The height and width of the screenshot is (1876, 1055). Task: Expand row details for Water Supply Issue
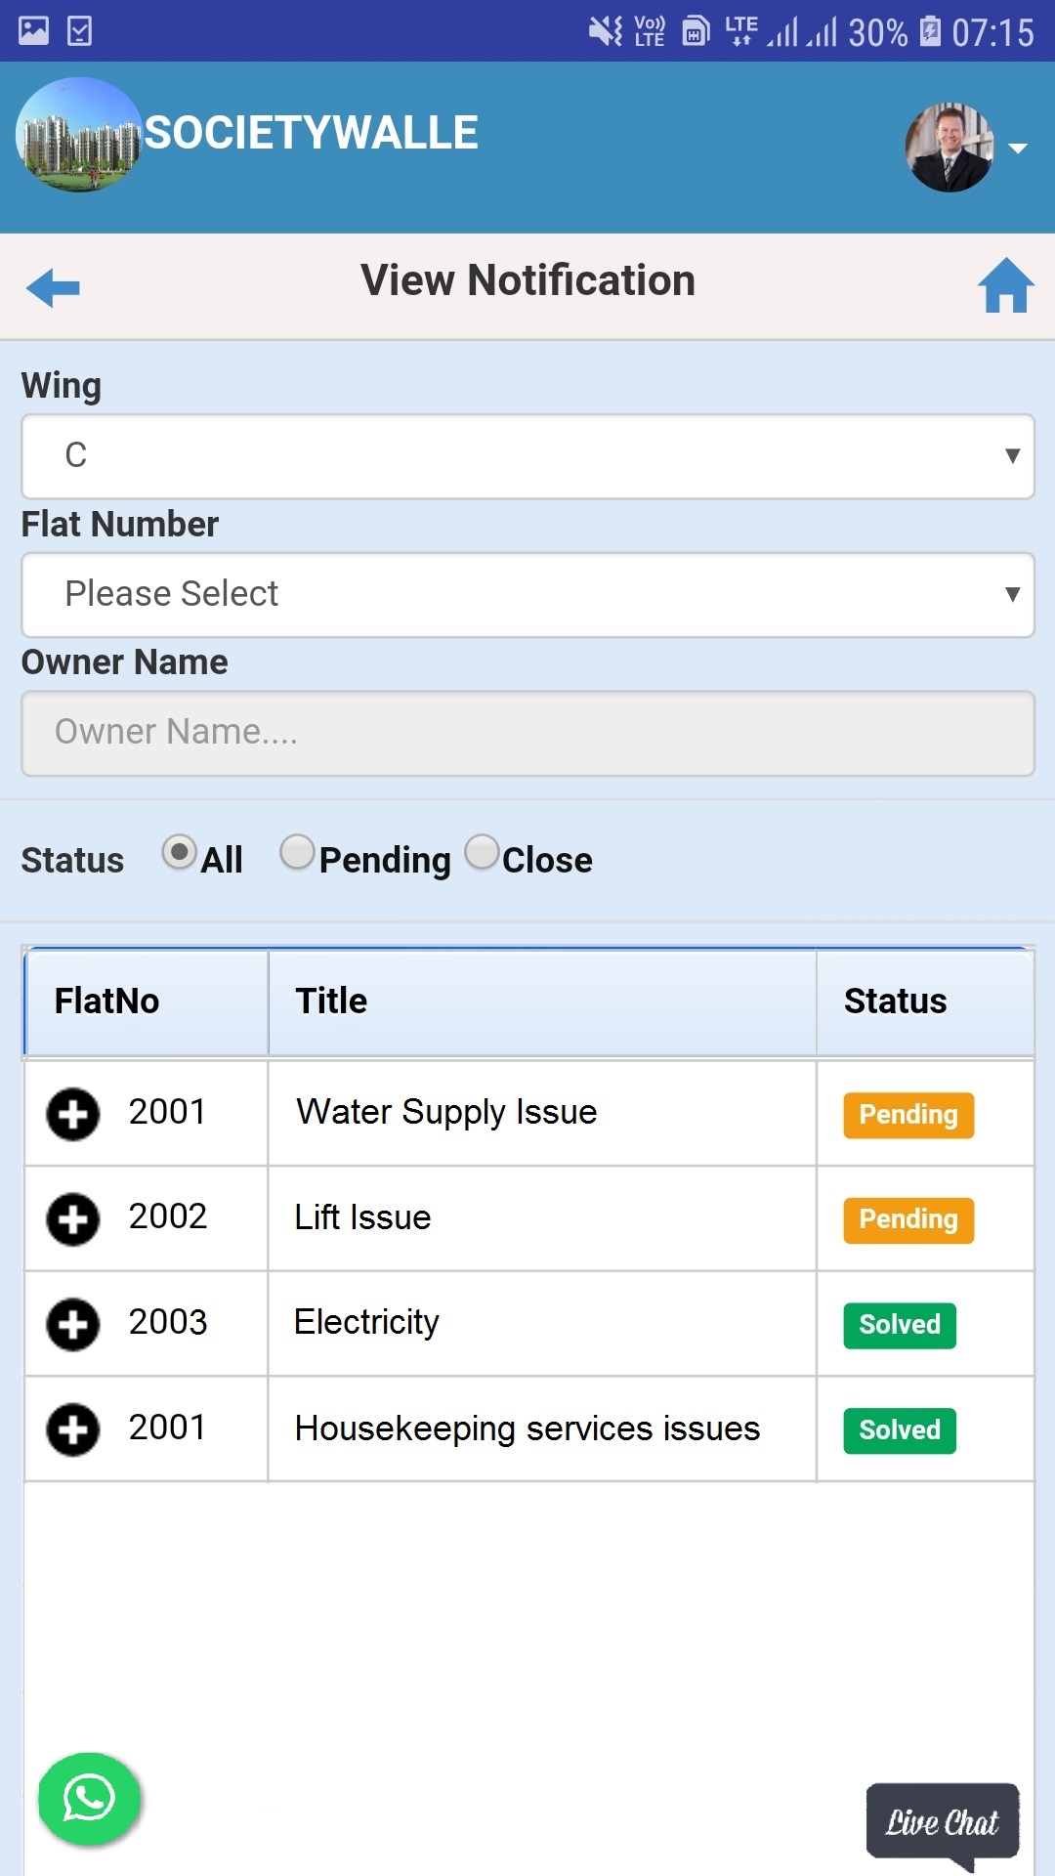point(73,1114)
